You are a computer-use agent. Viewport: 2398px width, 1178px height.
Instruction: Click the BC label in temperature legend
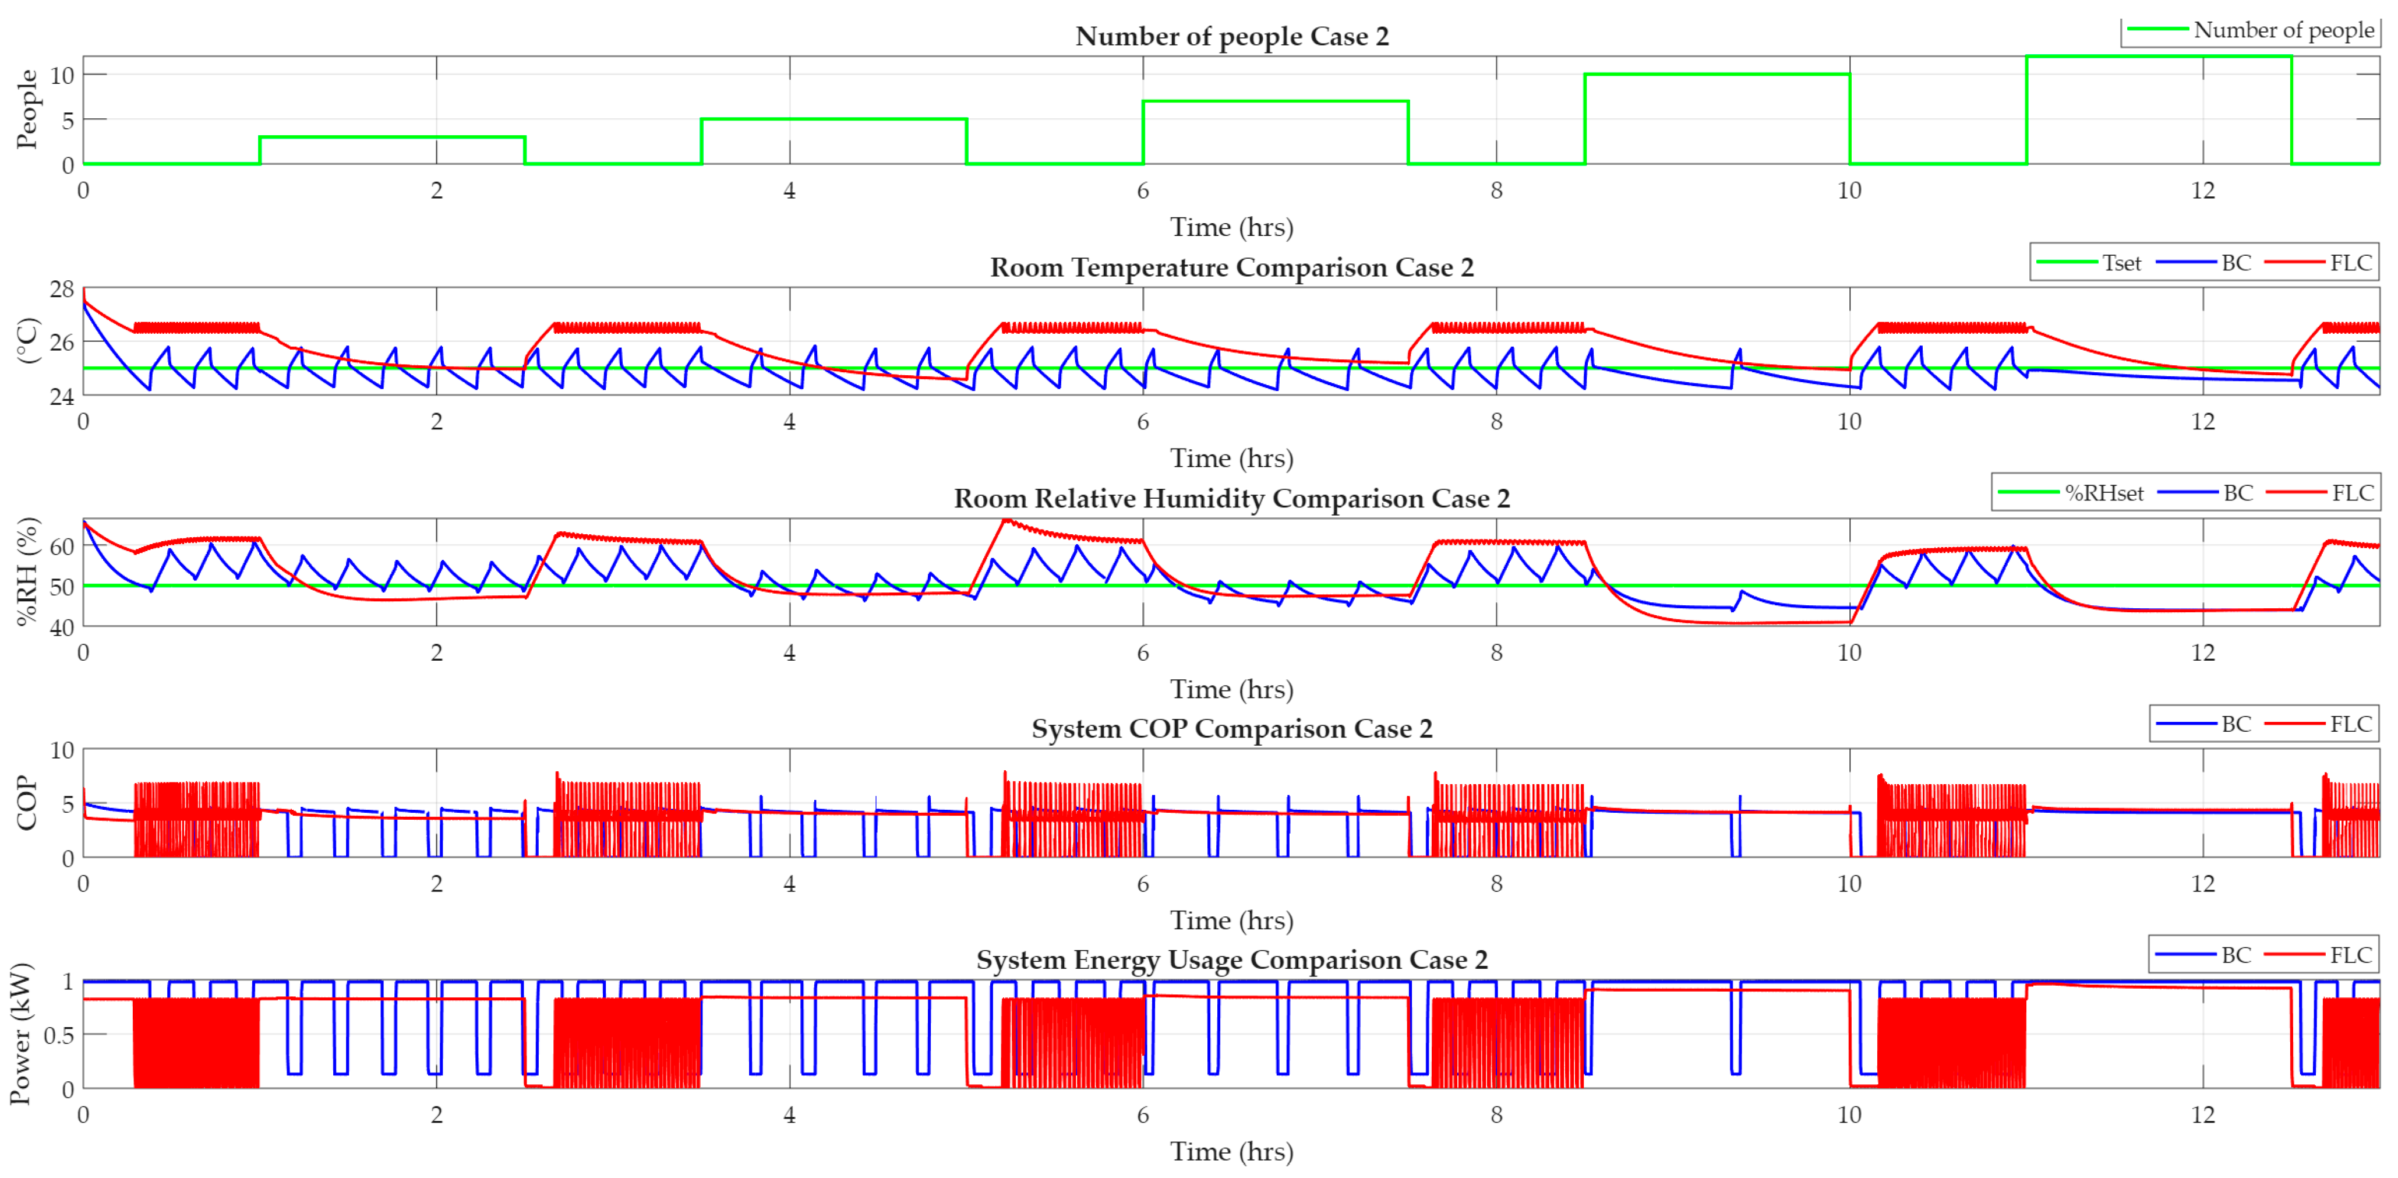click(2236, 263)
